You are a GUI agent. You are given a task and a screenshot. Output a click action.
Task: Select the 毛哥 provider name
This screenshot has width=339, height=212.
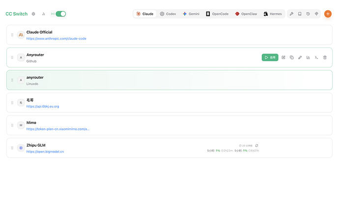click(30, 100)
